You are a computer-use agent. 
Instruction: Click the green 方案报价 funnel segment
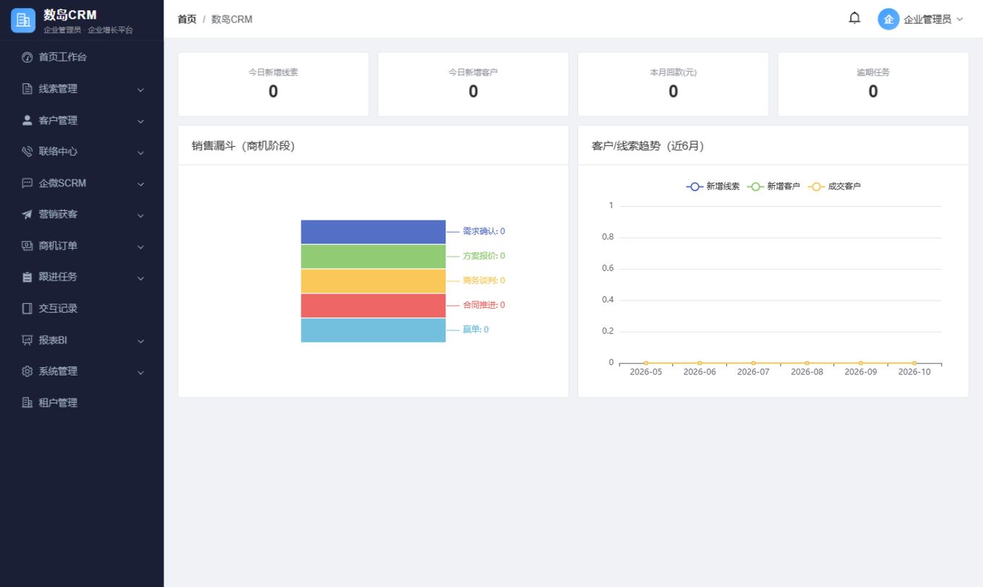pos(373,257)
